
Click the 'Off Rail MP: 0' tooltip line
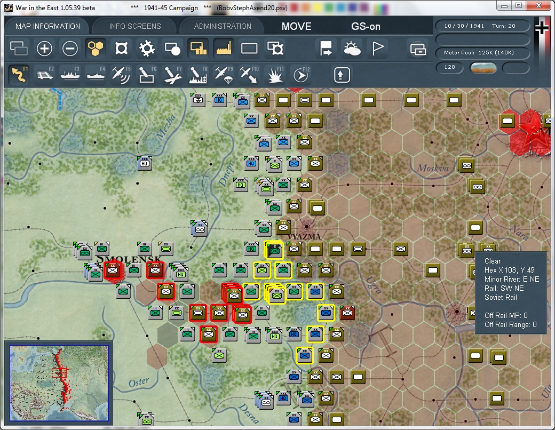506,315
